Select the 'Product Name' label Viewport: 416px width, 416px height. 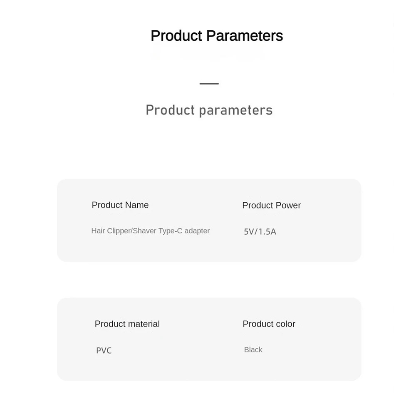tap(120, 205)
